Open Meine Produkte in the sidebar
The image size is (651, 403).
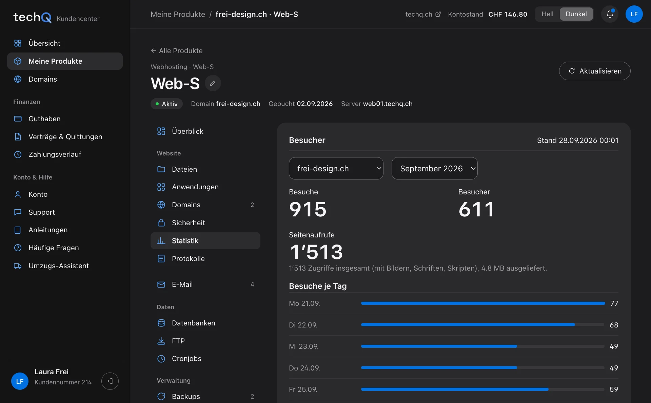point(65,61)
